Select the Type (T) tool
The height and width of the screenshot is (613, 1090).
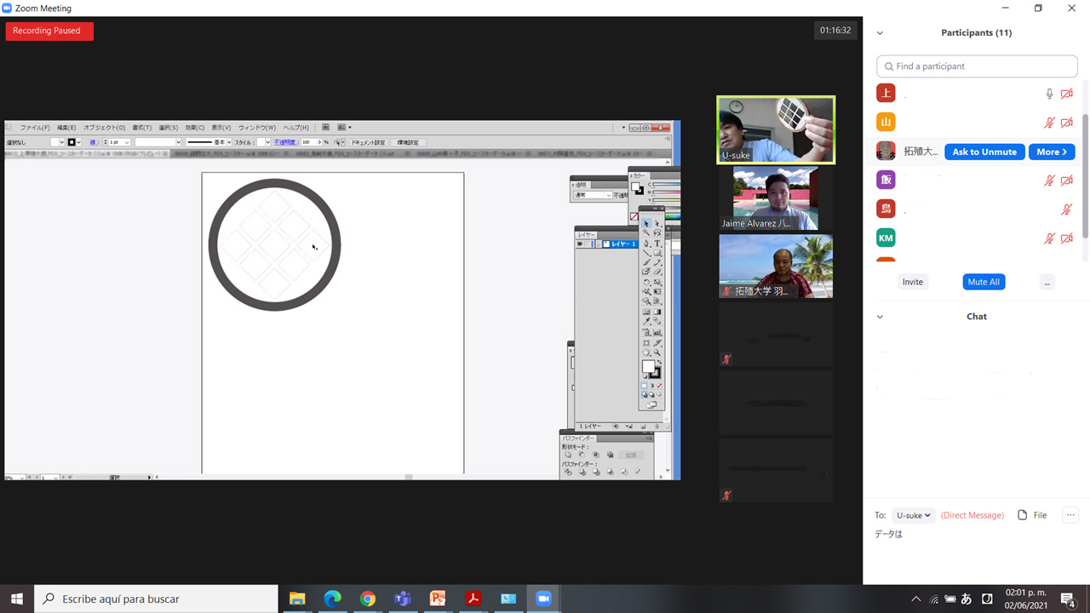(x=657, y=243)
